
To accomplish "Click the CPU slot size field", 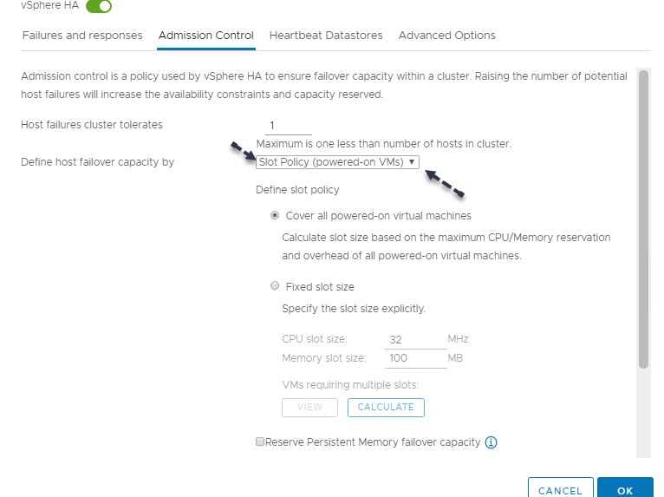I will (413, 339).
